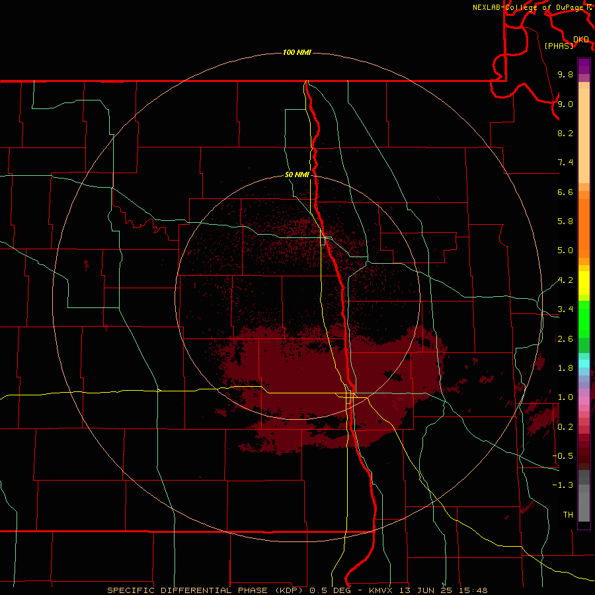Click the -0.5 legend value

[x=563, y=456]
